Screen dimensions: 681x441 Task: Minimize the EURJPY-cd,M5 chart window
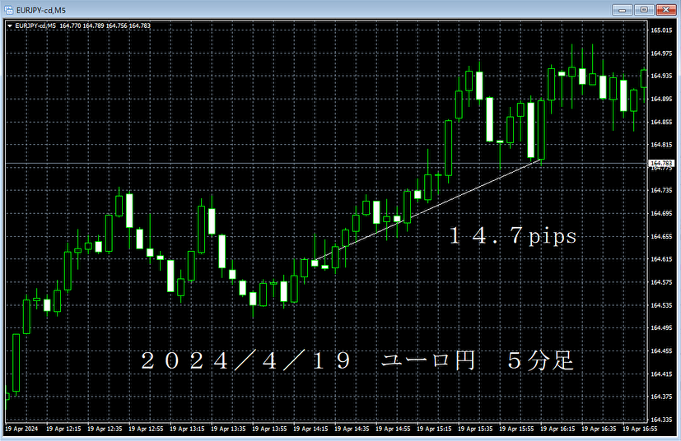tap(623, 10)
